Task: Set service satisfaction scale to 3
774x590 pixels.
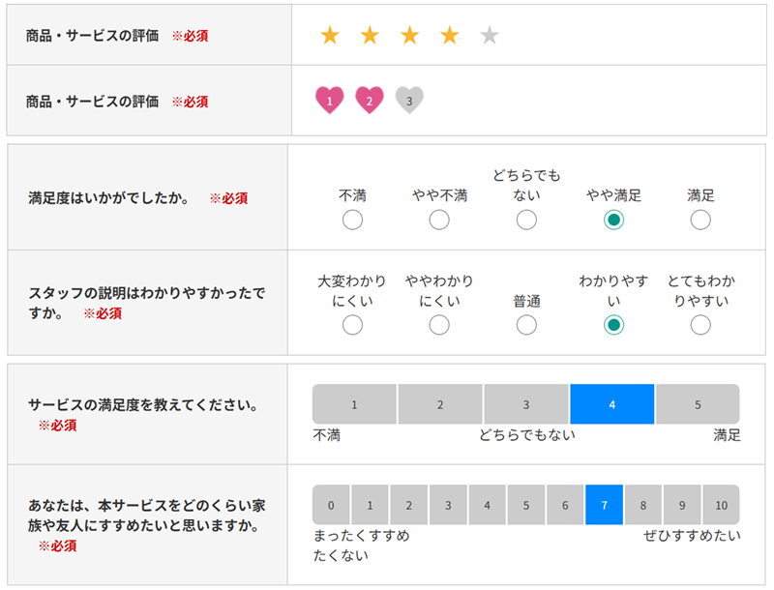Action: (526, 404)
